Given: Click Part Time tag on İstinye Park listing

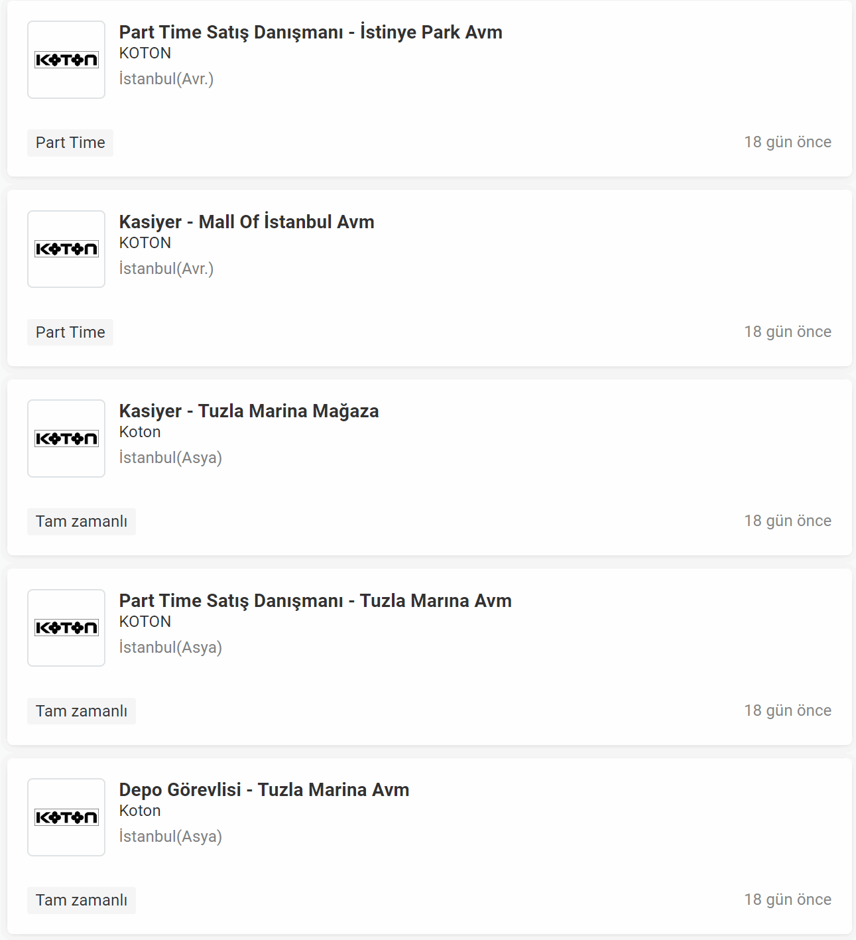Looking at the screenshot, I should 70,143.
